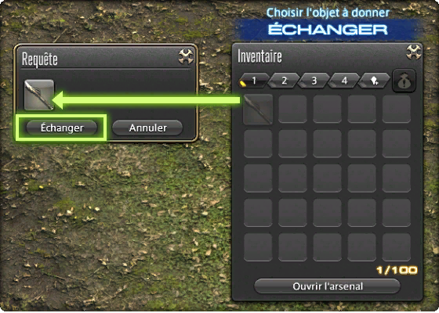Switch to inventory tab 2
Image resolution: width=439 pixels, height=313 pixels.
(x=284, y=81)
